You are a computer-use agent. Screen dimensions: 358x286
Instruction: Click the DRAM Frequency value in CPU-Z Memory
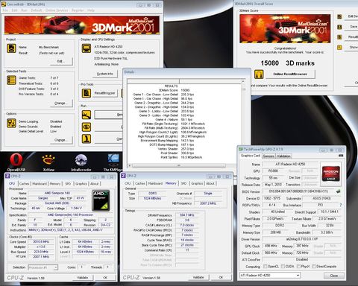(187, 215)
